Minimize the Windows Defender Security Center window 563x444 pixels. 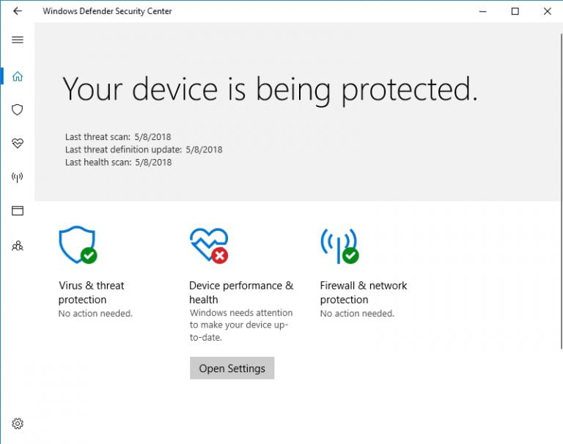point(482,11)
